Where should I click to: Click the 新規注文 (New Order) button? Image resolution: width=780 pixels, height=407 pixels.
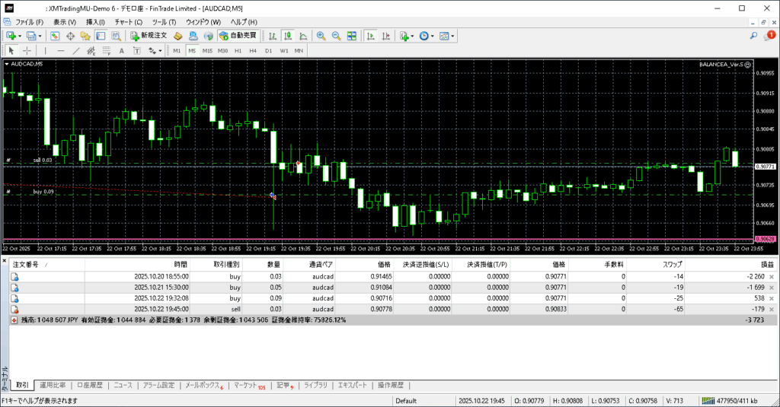pos(148,36)
